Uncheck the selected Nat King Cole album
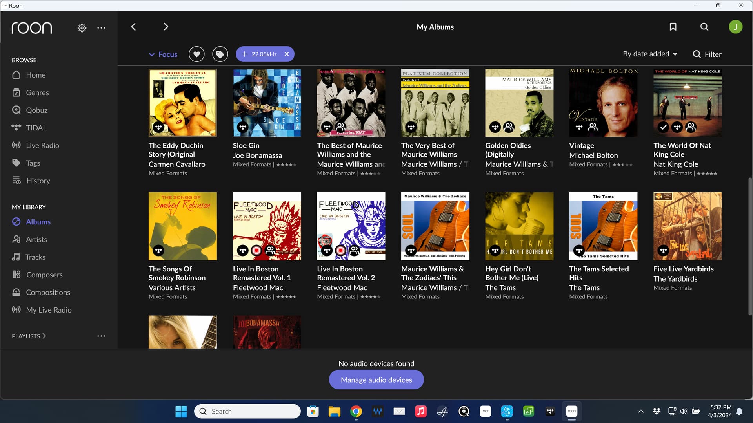The image size is (753, 423). pyautogui.click(x=664, y=127)
